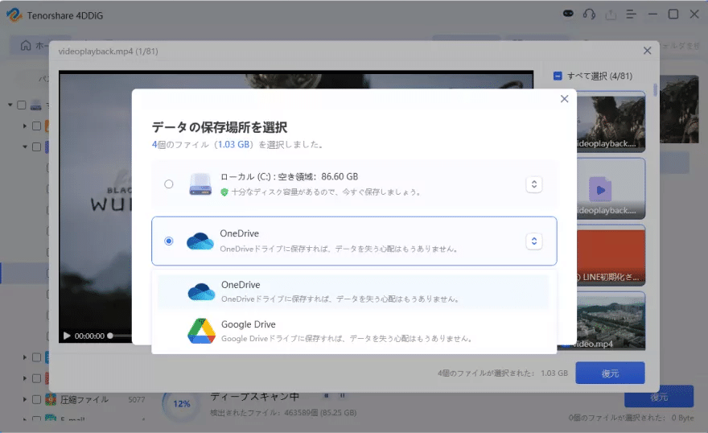Screen dimensions: 708x433
Task: Click the blue 復元 button in preview window
Action: [610, 373]
